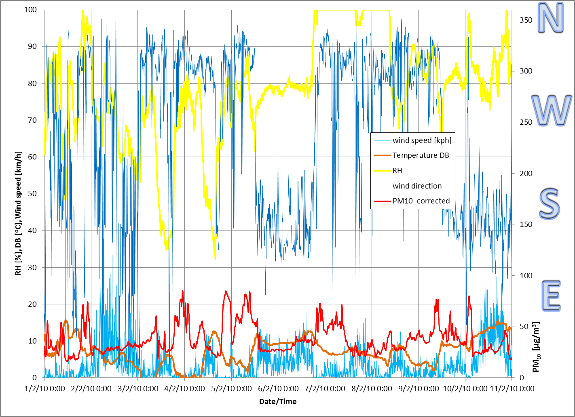Select the S compass letter
The image size is (575, 417).
pyautogui.click(x=550, y=204)
